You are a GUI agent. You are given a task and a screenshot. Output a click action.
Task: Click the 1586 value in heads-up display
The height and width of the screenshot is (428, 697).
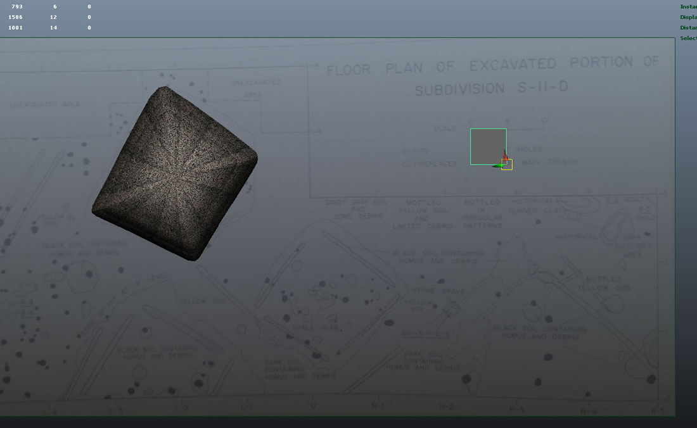click(x=16, y=17)
